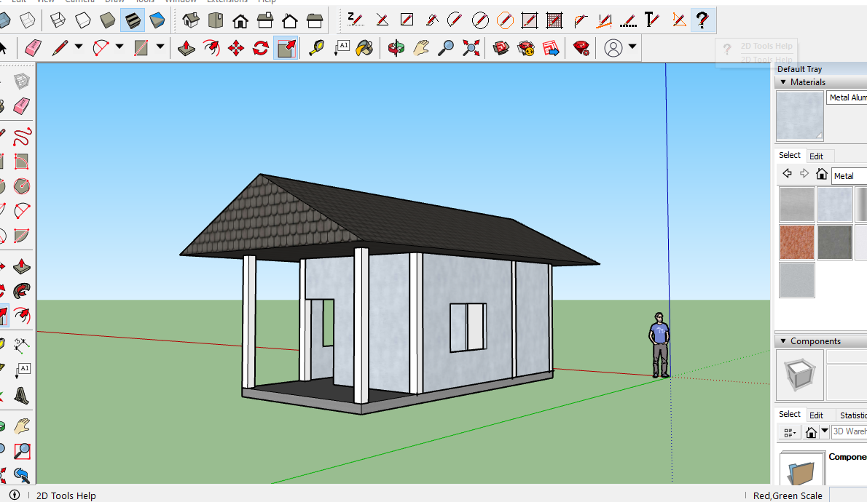Viewport: 867px width, 502px height.
Task: Select the Rectangle shape tool
Action: coord(141,48)
